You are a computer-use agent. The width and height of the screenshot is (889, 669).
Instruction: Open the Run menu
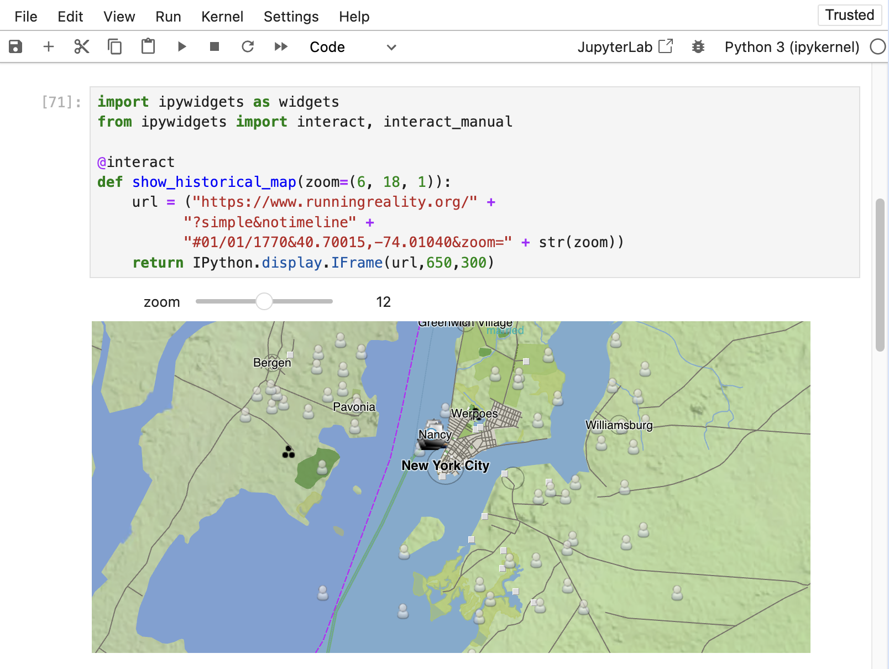pyautogui.click(x=168, y=17)
